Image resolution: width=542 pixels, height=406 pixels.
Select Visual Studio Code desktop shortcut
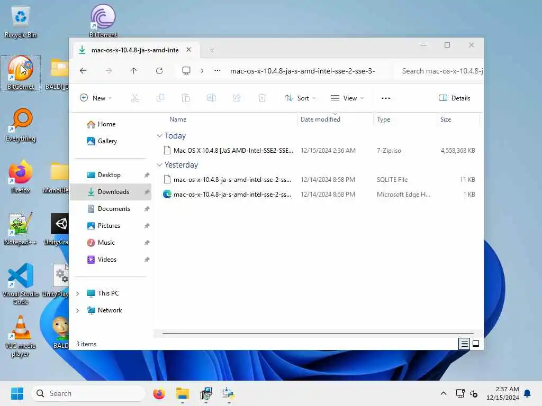[21, 284]
